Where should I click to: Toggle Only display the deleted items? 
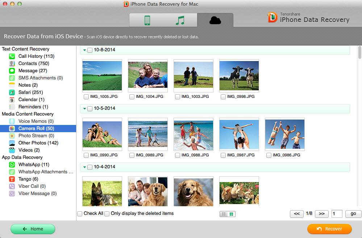click(x=107, y=214)
